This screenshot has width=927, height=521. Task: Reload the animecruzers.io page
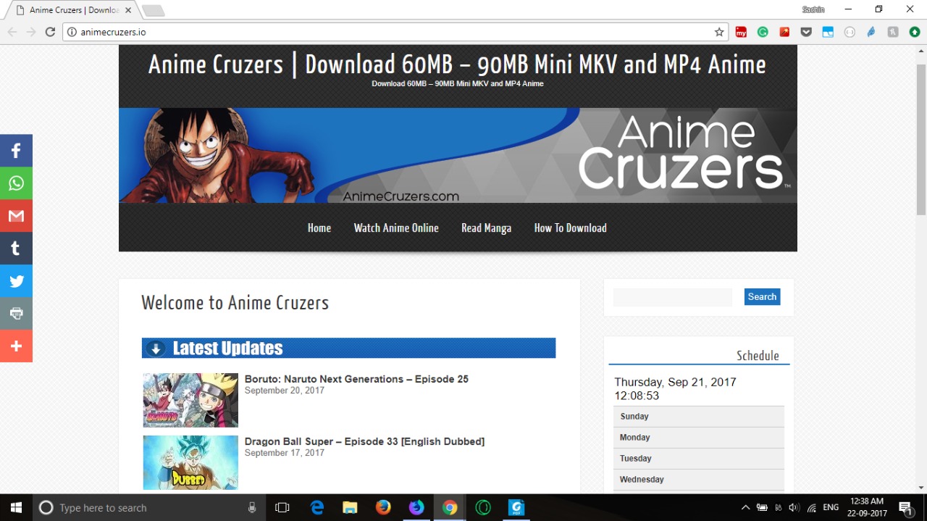[50, 32]
